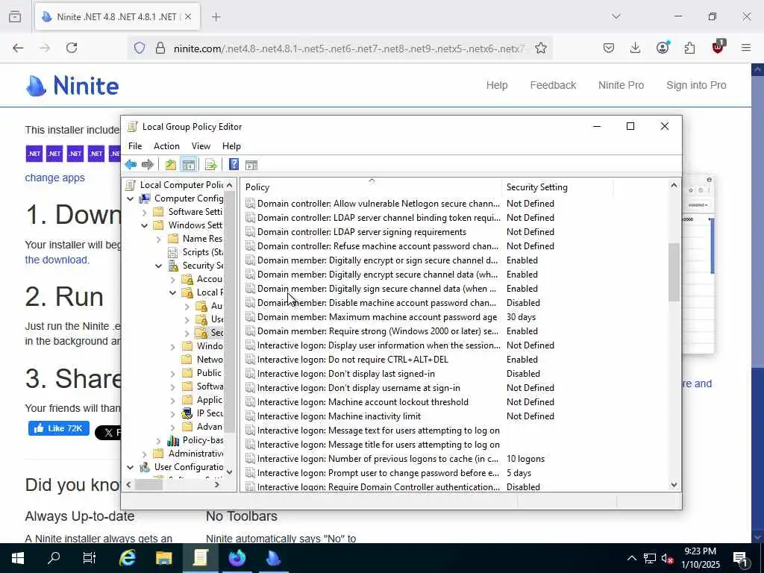The width and height of the screenshot is (764, 573).
Task: Click Ninite Pro link in site header
Action: point(621,85)
